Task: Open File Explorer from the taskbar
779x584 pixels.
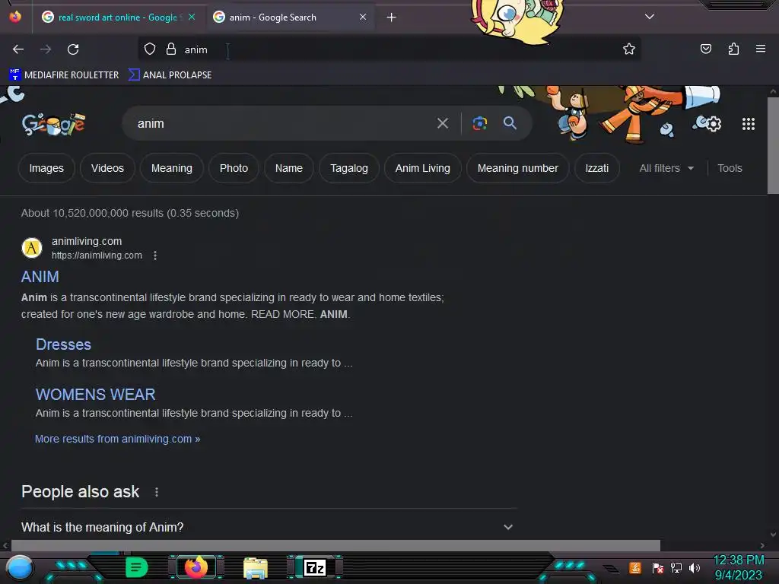Action: click(x=256, y=568)
